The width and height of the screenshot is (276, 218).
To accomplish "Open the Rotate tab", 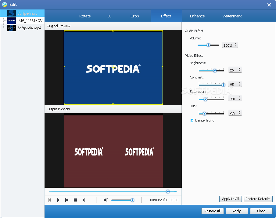I will coord(85,16).
